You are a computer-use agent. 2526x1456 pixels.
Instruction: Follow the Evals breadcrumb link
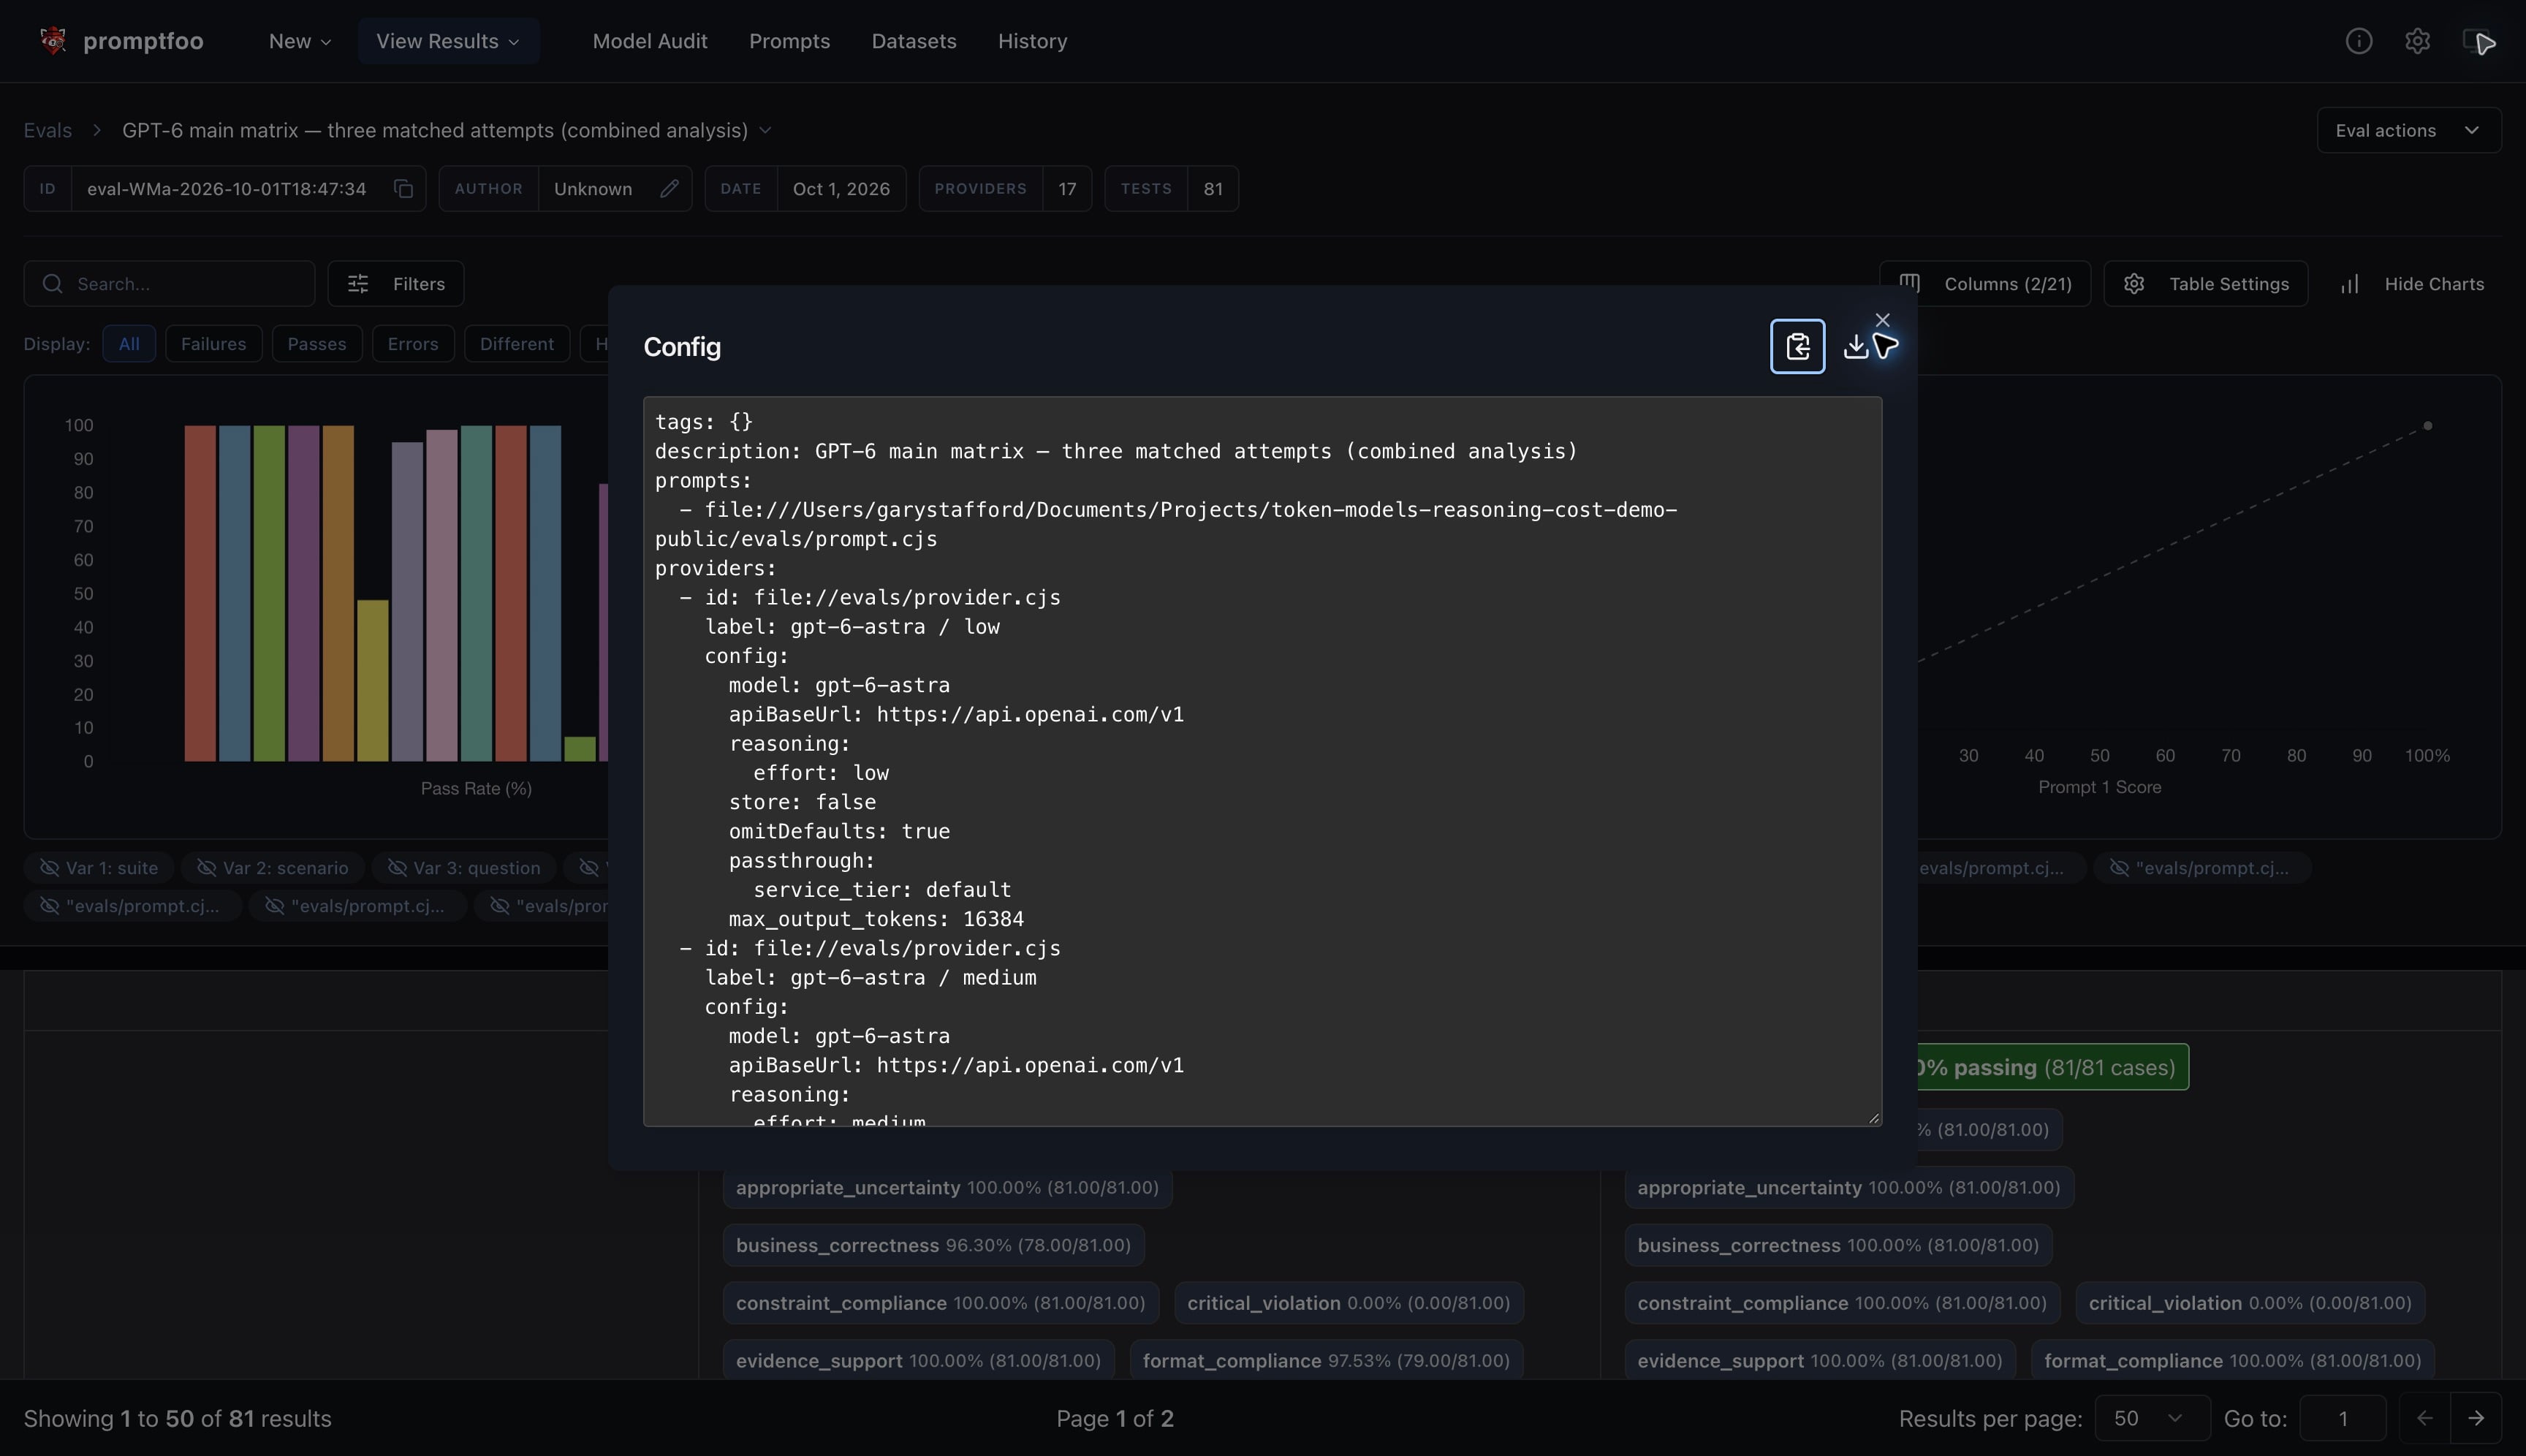tap(47, 131)
